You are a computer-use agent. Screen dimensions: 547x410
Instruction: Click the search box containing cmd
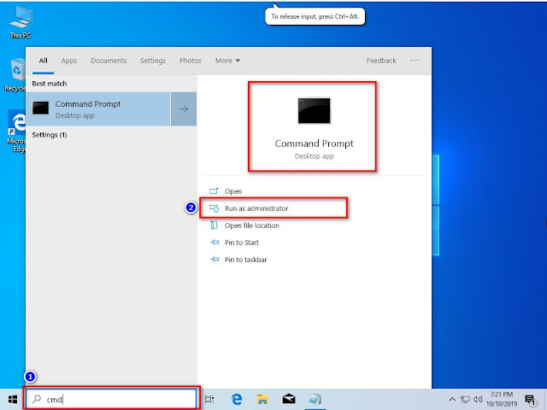[x=111, y=399]
